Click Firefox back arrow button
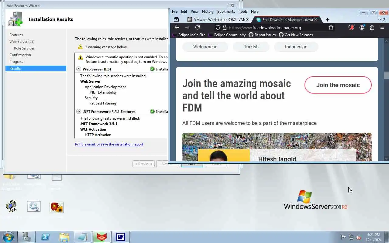 coord(177,27)
